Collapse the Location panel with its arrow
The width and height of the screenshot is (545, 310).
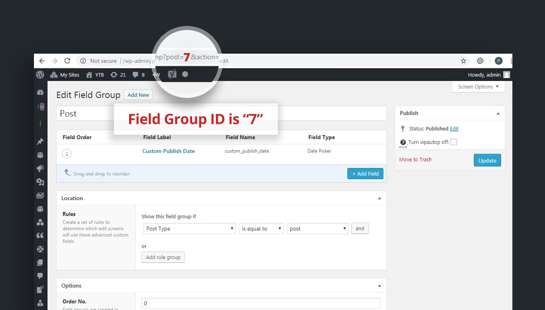tap(379, 198)
